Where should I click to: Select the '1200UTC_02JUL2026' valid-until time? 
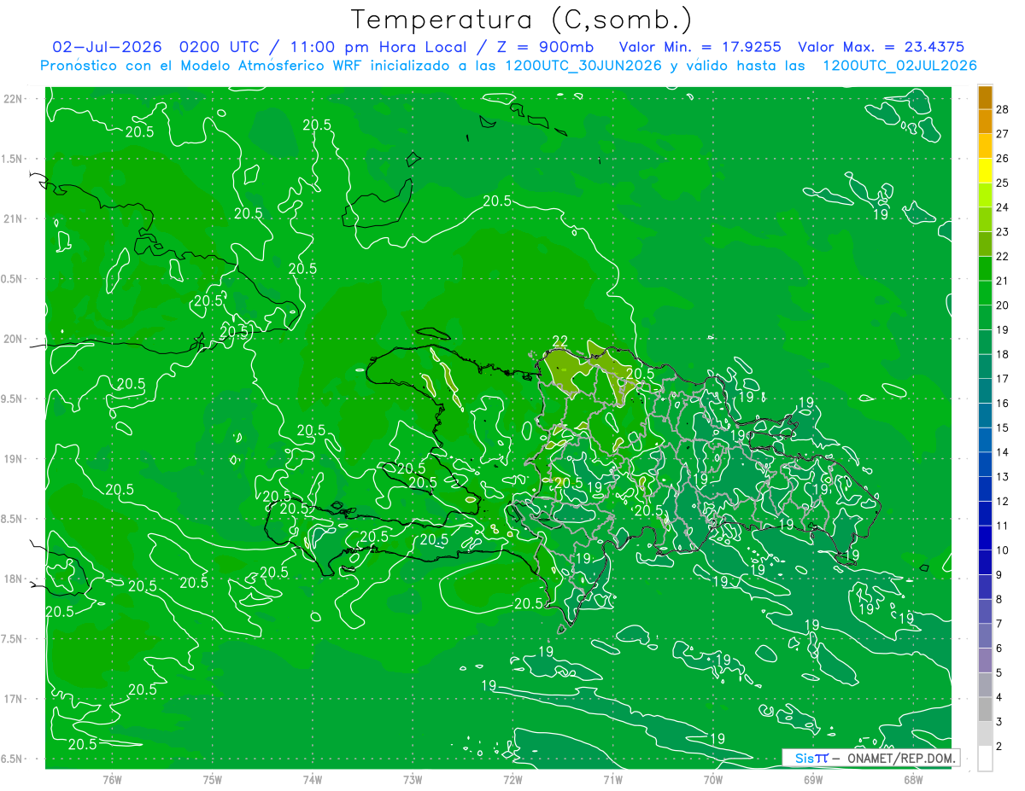(899, 66)
